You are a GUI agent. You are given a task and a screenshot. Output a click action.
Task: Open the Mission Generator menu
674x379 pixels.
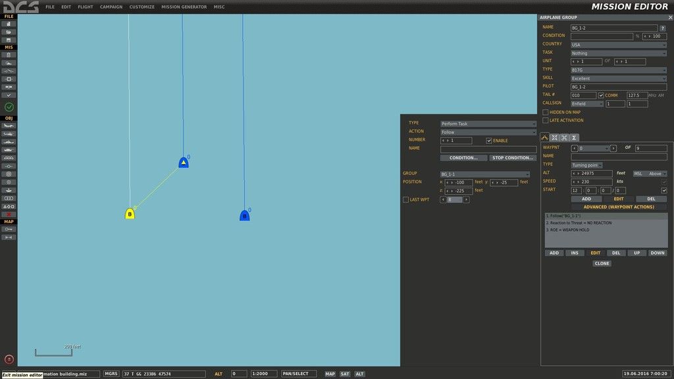pos(184,7)
